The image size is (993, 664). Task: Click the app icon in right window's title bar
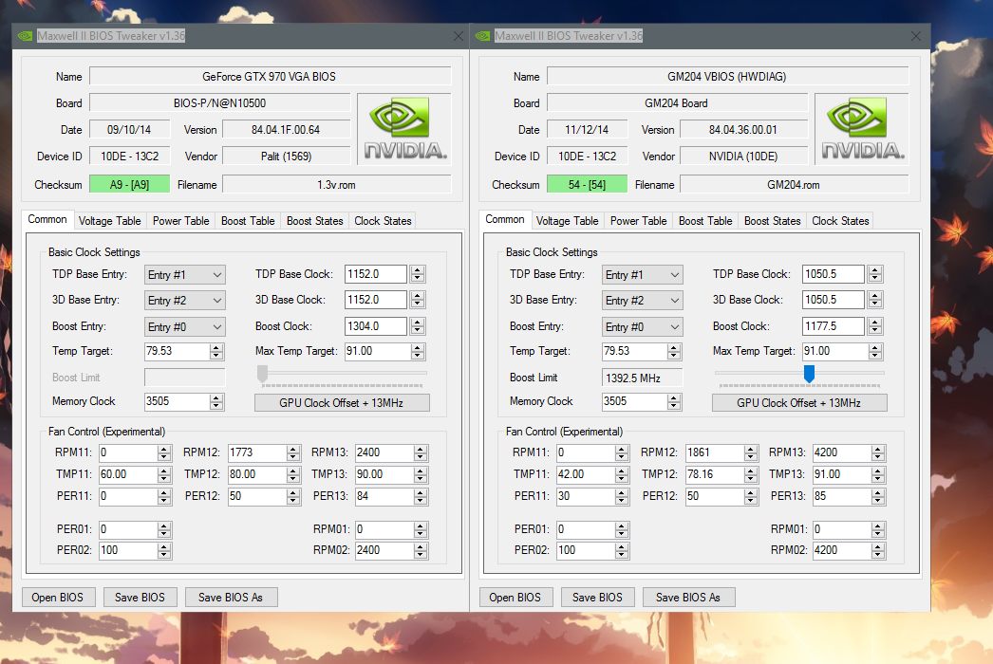(482, 36)
